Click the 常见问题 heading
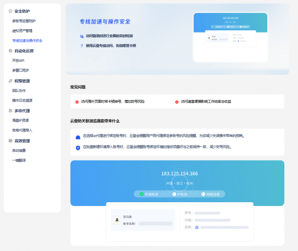This screenshot has width=298, height=251. tap(78, 87)
